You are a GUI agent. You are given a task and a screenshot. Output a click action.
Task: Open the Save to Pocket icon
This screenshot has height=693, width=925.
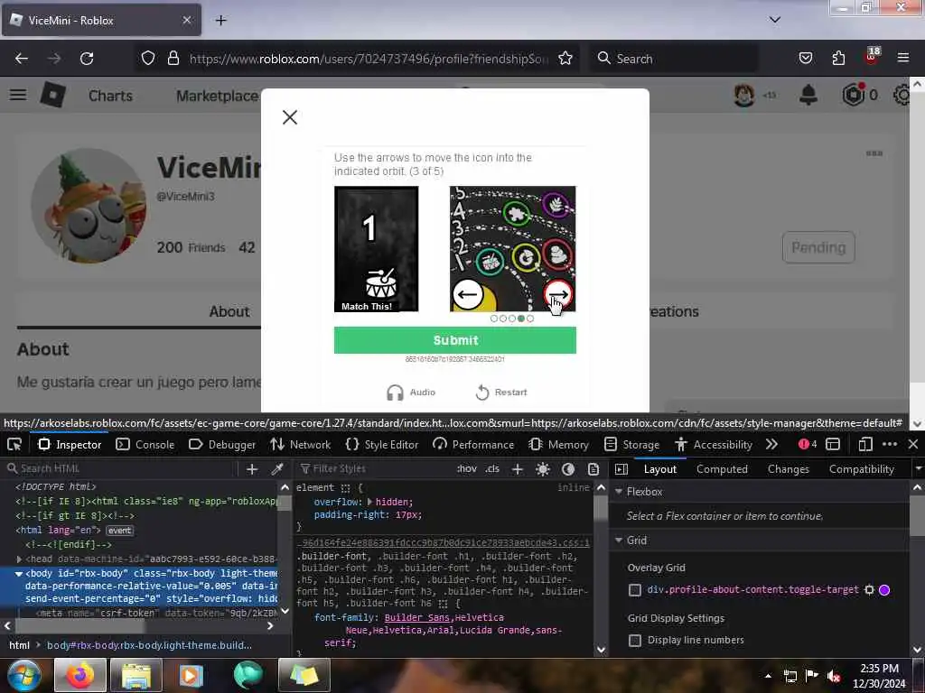pos(805,59)
